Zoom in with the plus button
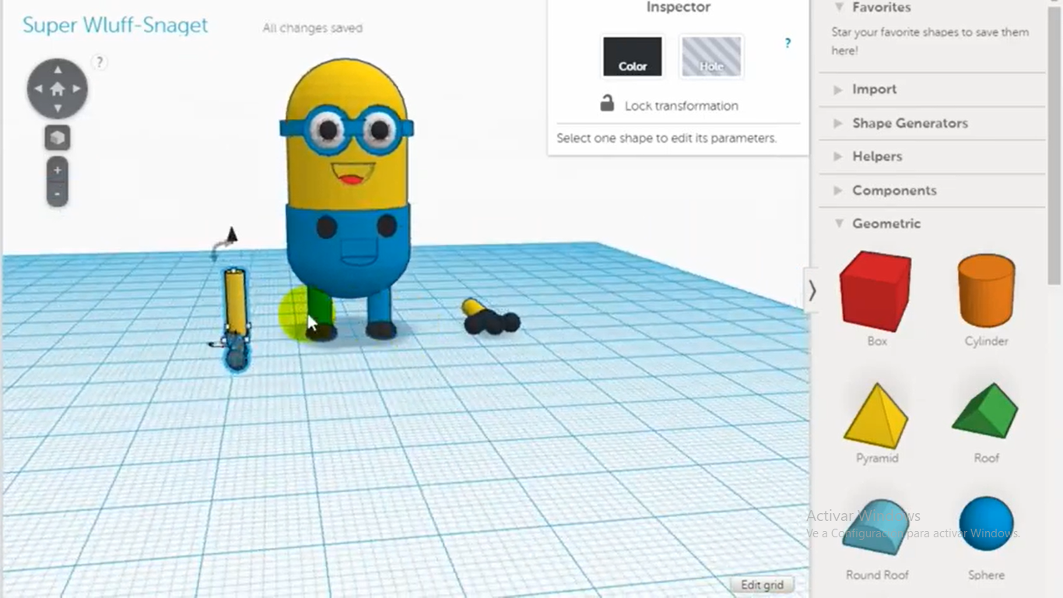The width and height of the screenshot is (1063, 598). [58, 171]
